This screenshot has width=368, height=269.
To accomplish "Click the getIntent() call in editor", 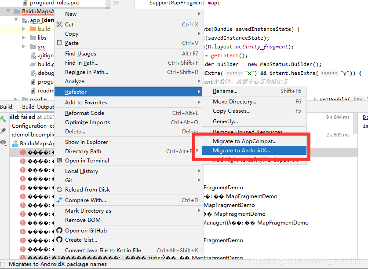I will click(229, 55).
